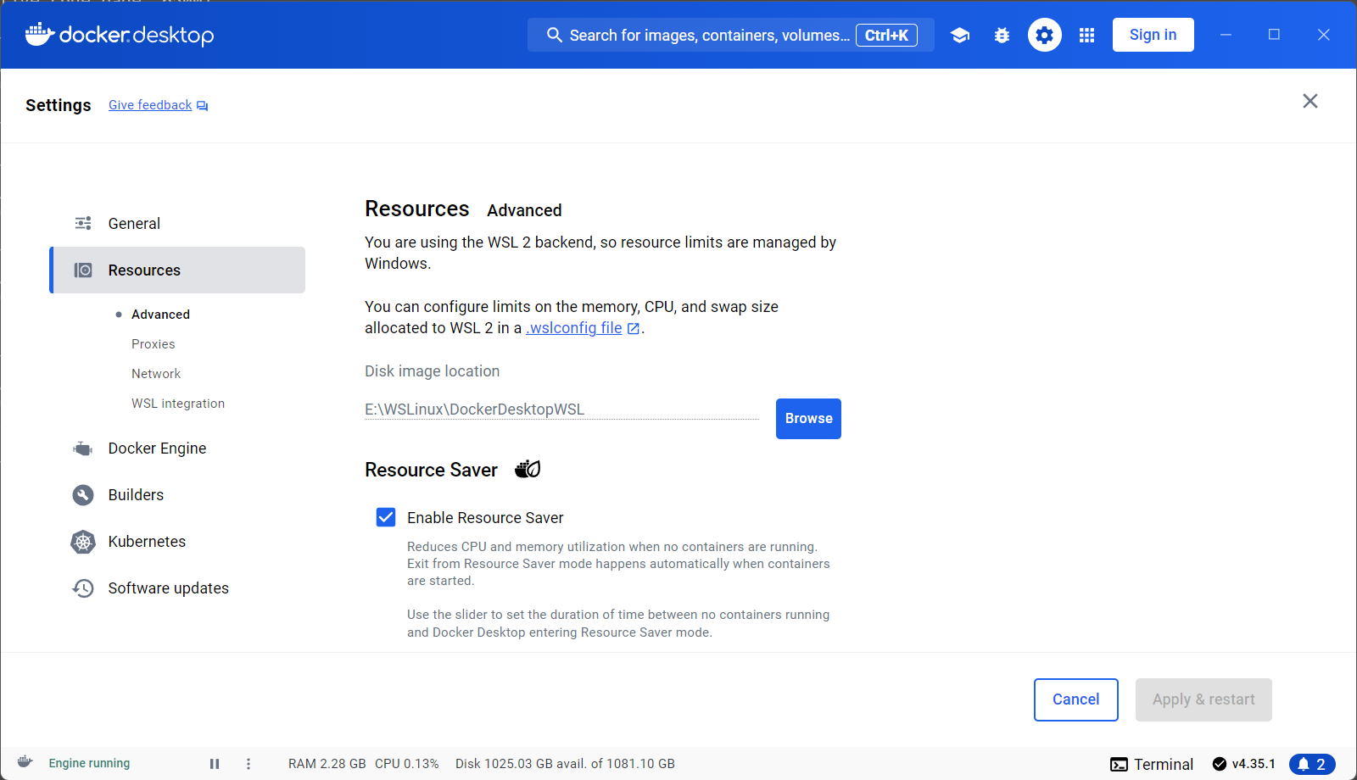The width and height of the screenshot is (1357, 780).
Task: Click the Give feedback chat icon
Action: point(203,106)
